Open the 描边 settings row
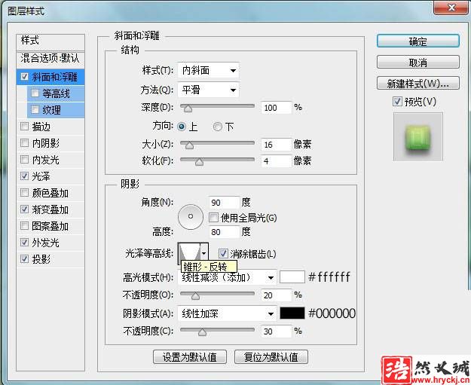Viewport: 471px width, 385px height. coord(50,127)
